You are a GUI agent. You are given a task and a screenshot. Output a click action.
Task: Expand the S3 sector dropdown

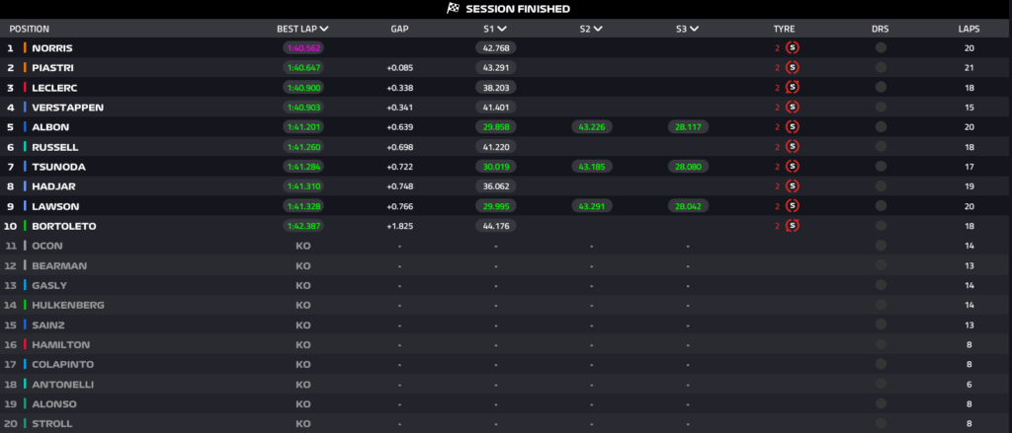point(695,29)
